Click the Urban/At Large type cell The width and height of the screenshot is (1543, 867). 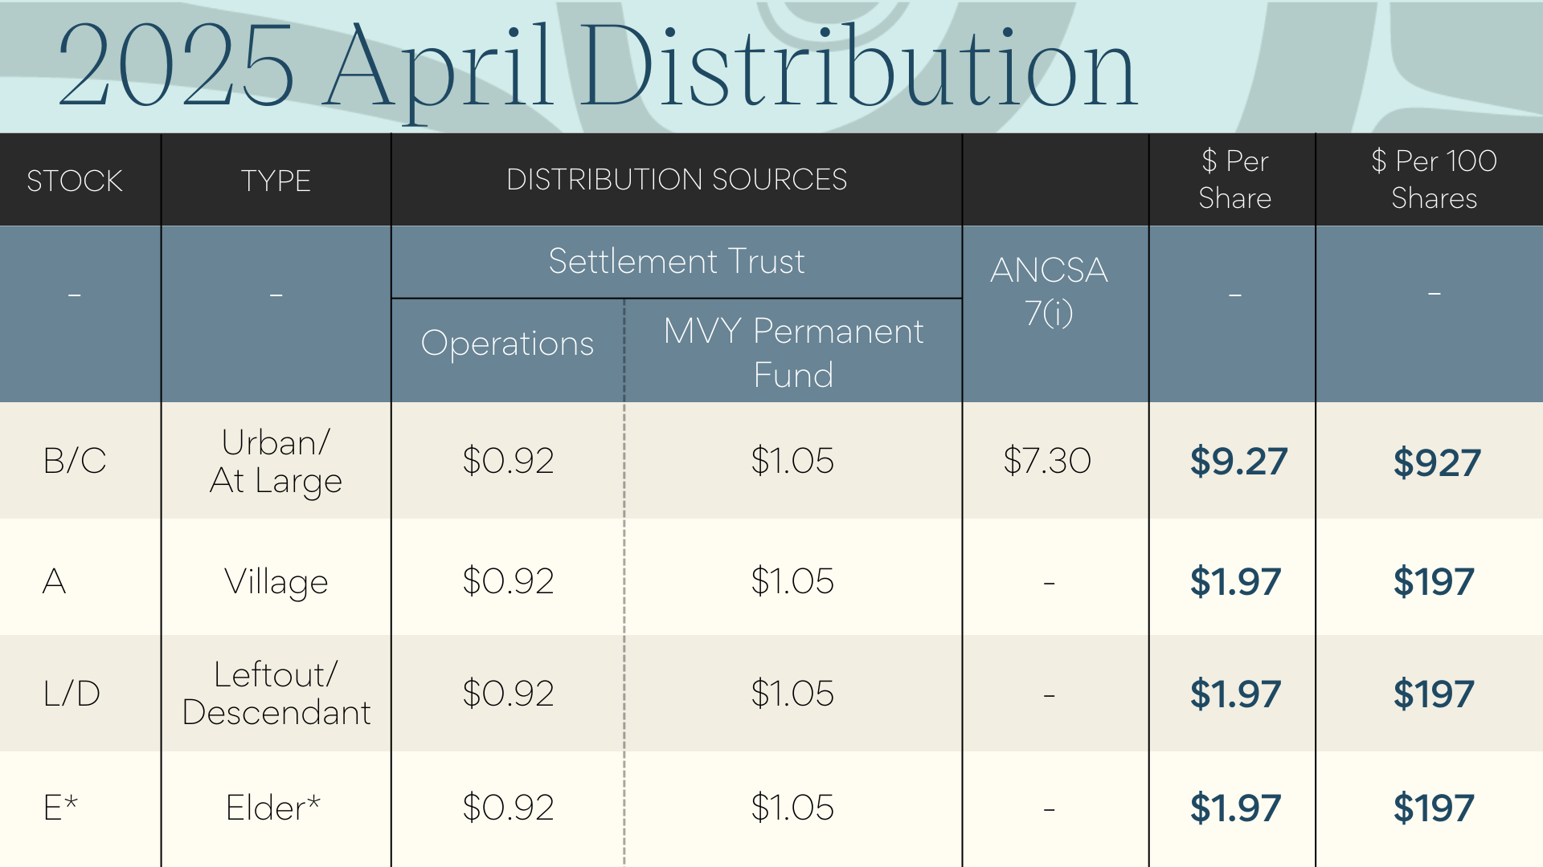click(x=276, y=462)
